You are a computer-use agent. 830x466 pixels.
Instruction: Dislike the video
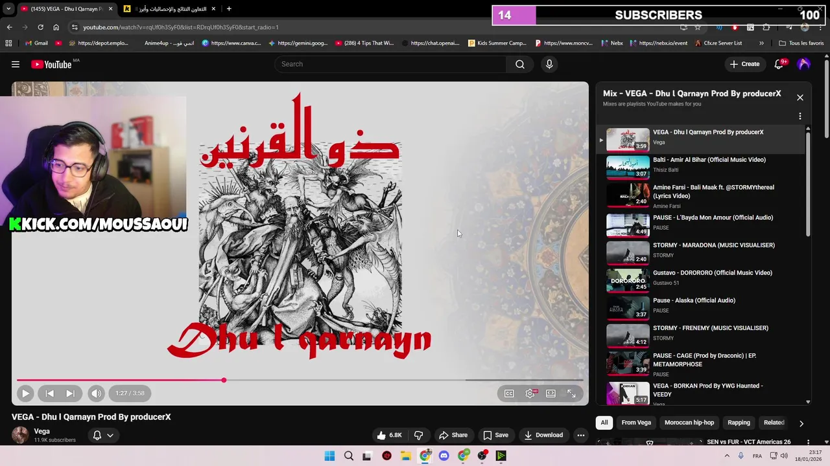tap(418, 435)
